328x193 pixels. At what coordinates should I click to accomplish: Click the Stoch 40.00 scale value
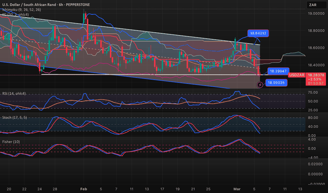(x=313, y=126)
